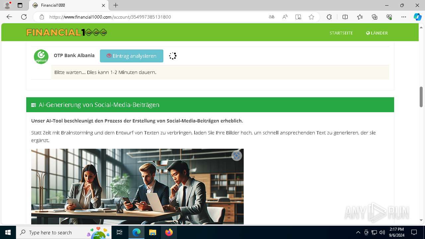Click the loading spinner indicator

point(173,56)
